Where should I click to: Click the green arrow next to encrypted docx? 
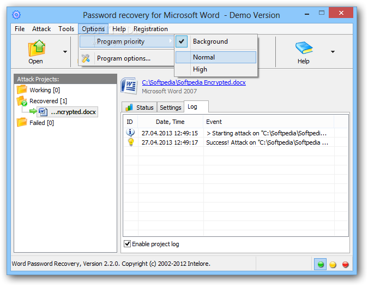pyautogui.click(x=33, y=111)
